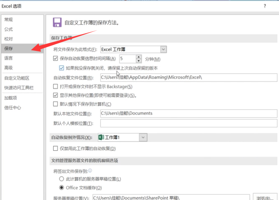Click the 默认本地文件位置 path field

[x=189, y=113]
